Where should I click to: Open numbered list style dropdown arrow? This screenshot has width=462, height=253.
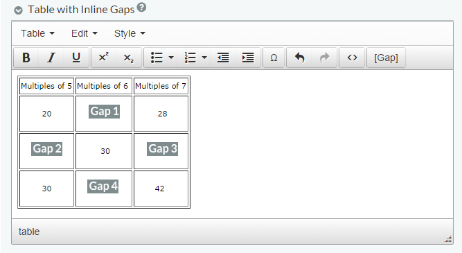204,58
